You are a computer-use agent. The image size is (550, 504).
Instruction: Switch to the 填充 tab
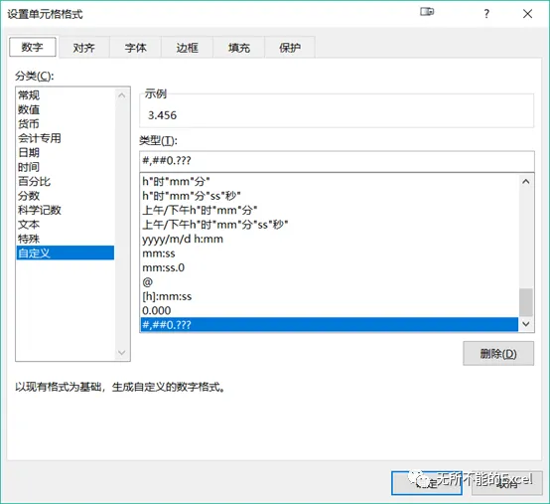(239, 48)
